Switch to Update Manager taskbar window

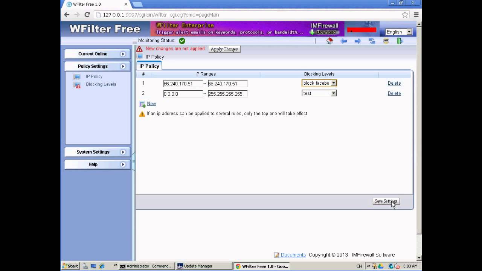[x=204, y=266]
